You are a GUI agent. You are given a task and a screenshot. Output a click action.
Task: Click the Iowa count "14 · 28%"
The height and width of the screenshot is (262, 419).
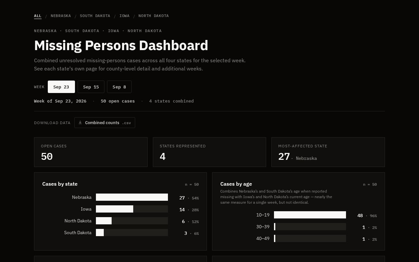pos(189,210)
